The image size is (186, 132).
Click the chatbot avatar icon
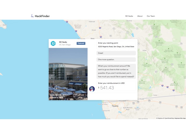pos(92,89)
